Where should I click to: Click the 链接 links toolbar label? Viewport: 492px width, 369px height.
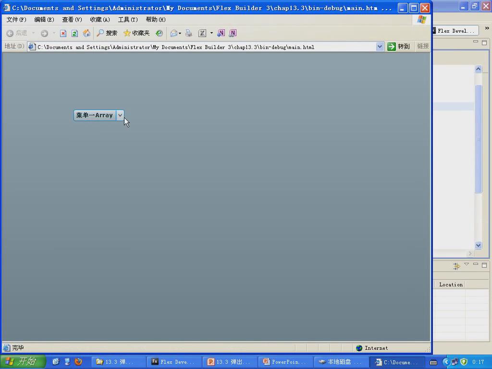(x=423, y=46)
